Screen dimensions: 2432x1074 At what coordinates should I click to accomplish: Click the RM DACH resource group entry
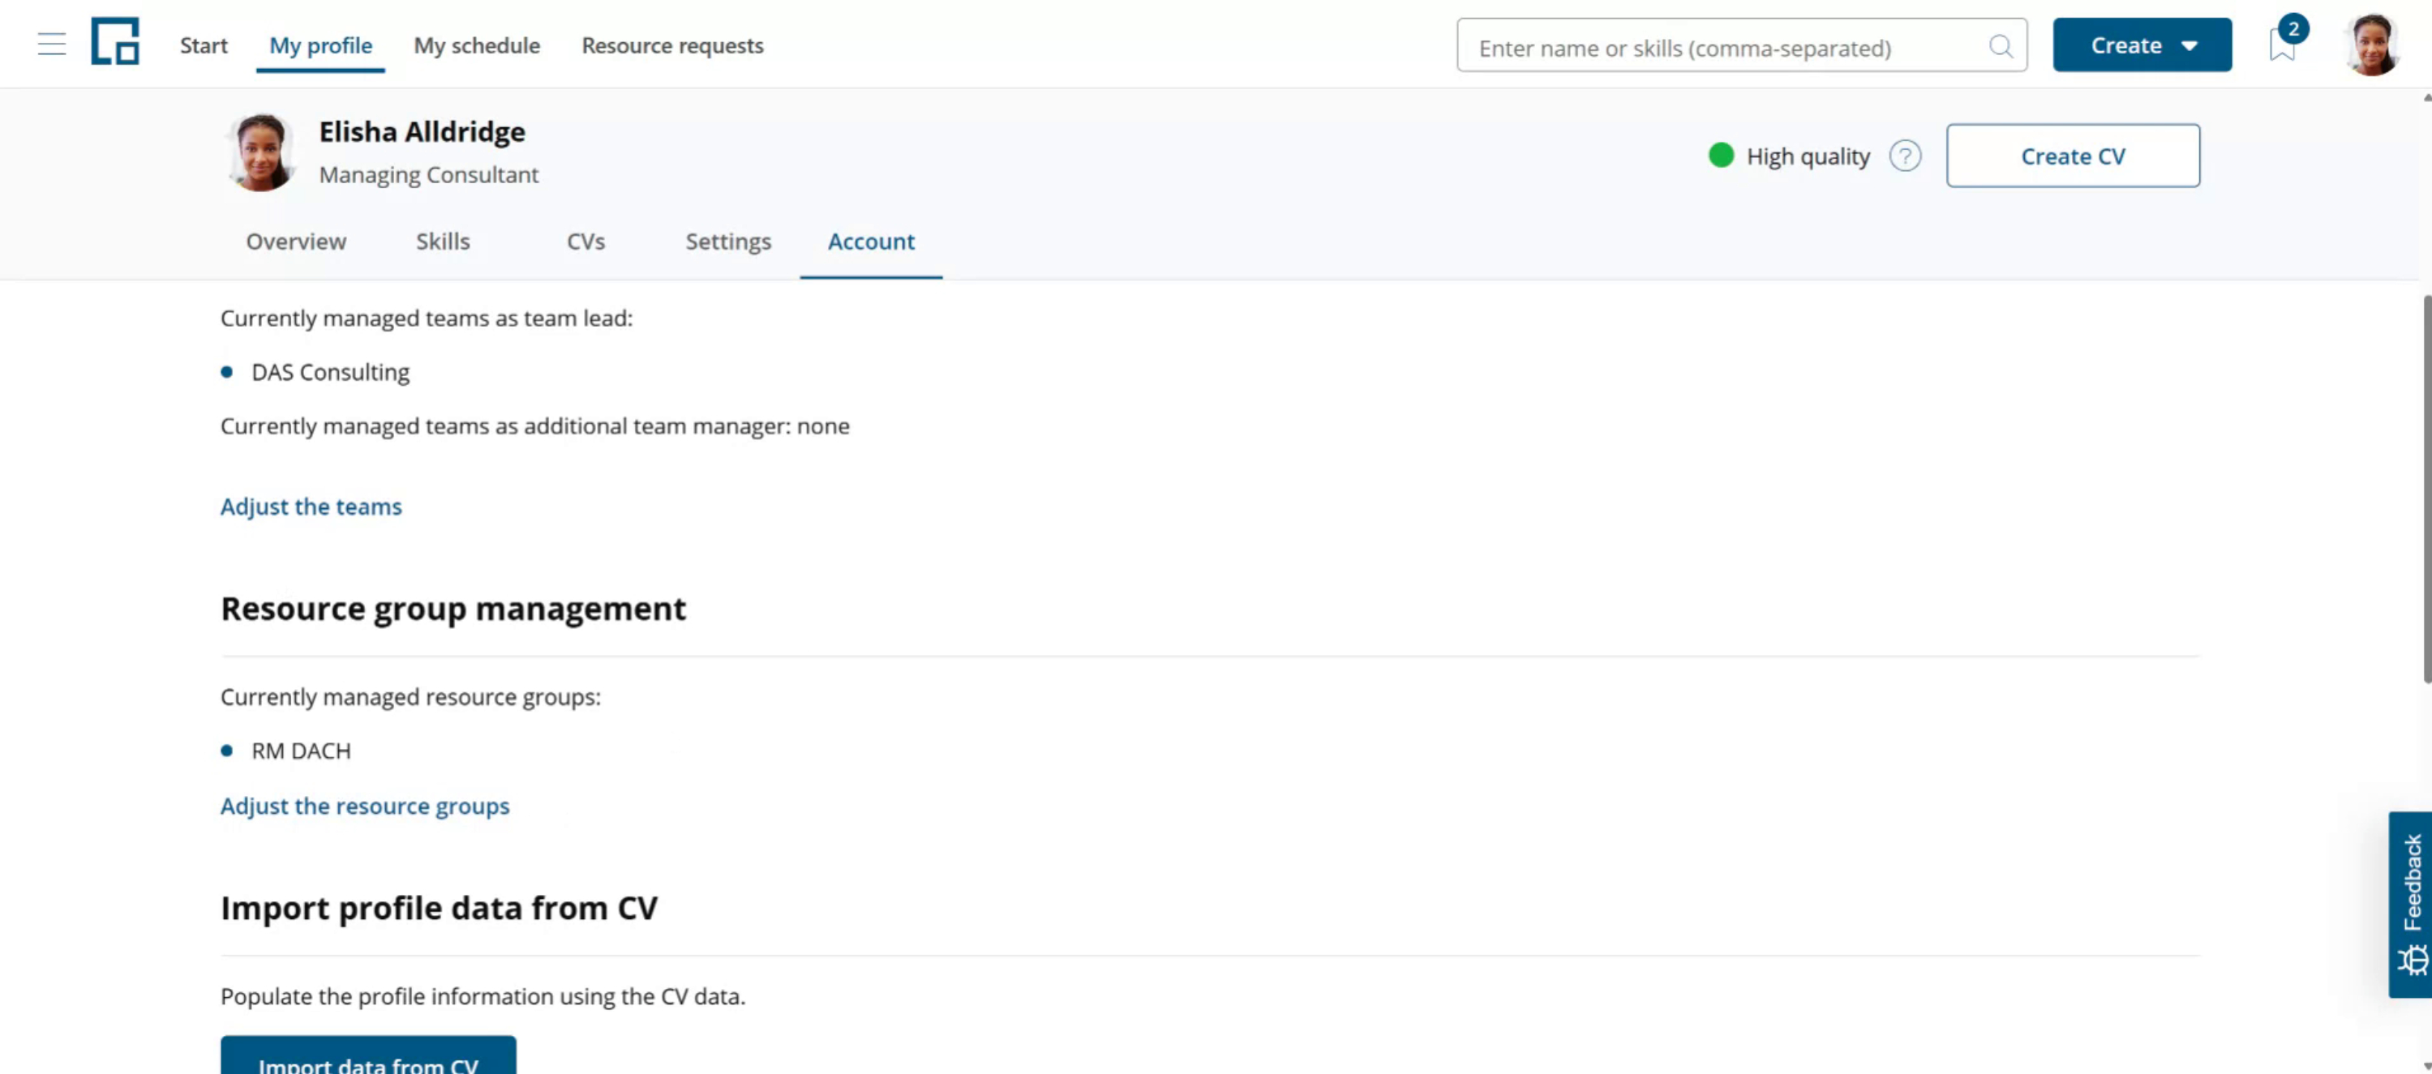[x=301, y=751]
